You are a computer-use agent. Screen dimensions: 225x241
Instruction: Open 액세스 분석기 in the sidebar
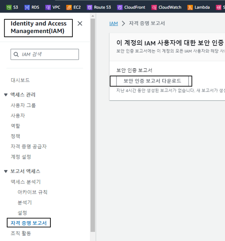[26, 182]
